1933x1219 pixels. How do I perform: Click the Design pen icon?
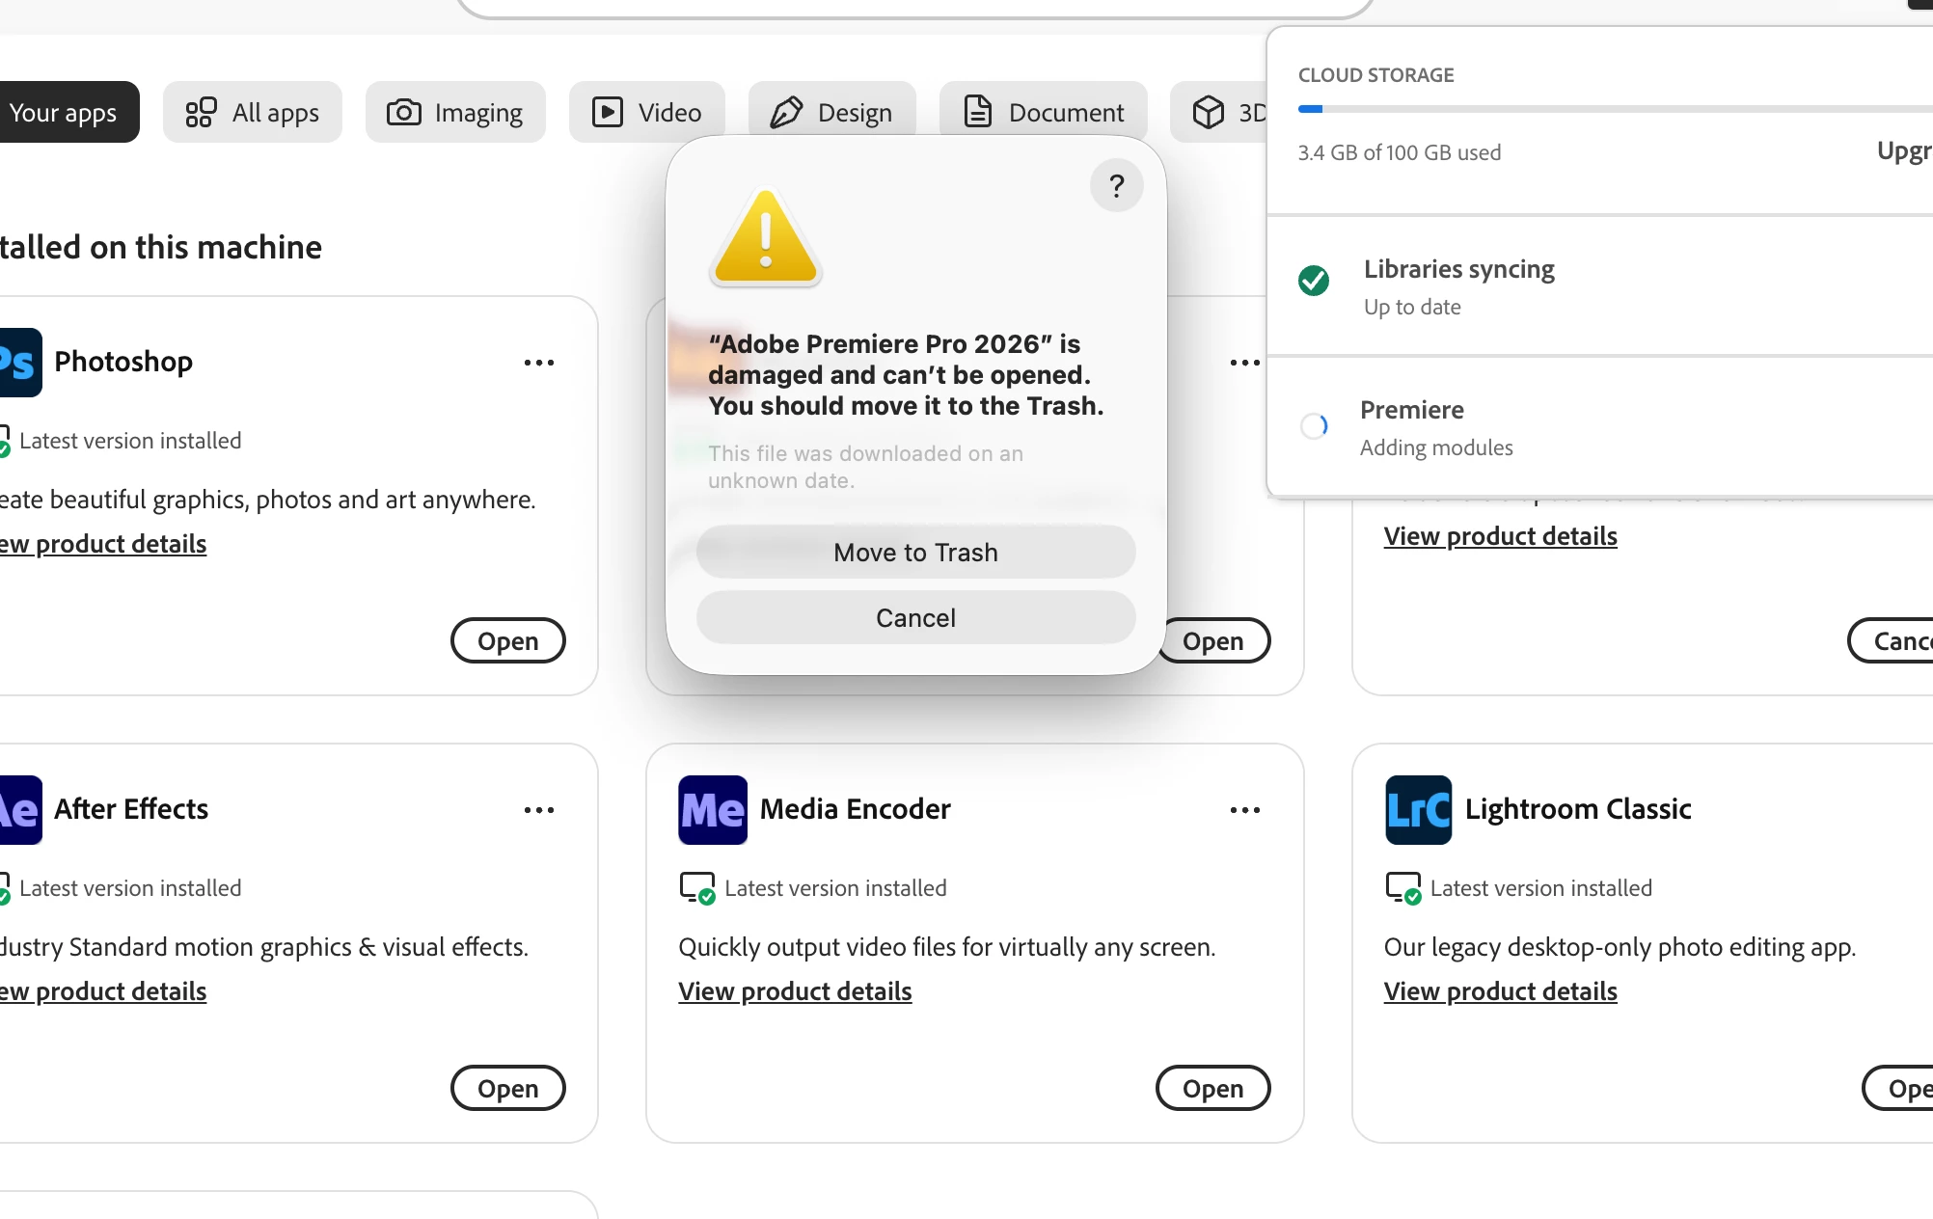point(786,113)
